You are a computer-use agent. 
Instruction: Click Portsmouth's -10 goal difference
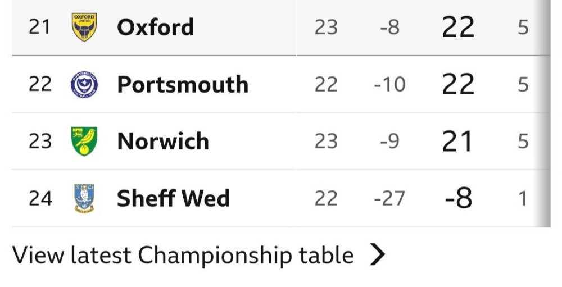pos(389,85)
